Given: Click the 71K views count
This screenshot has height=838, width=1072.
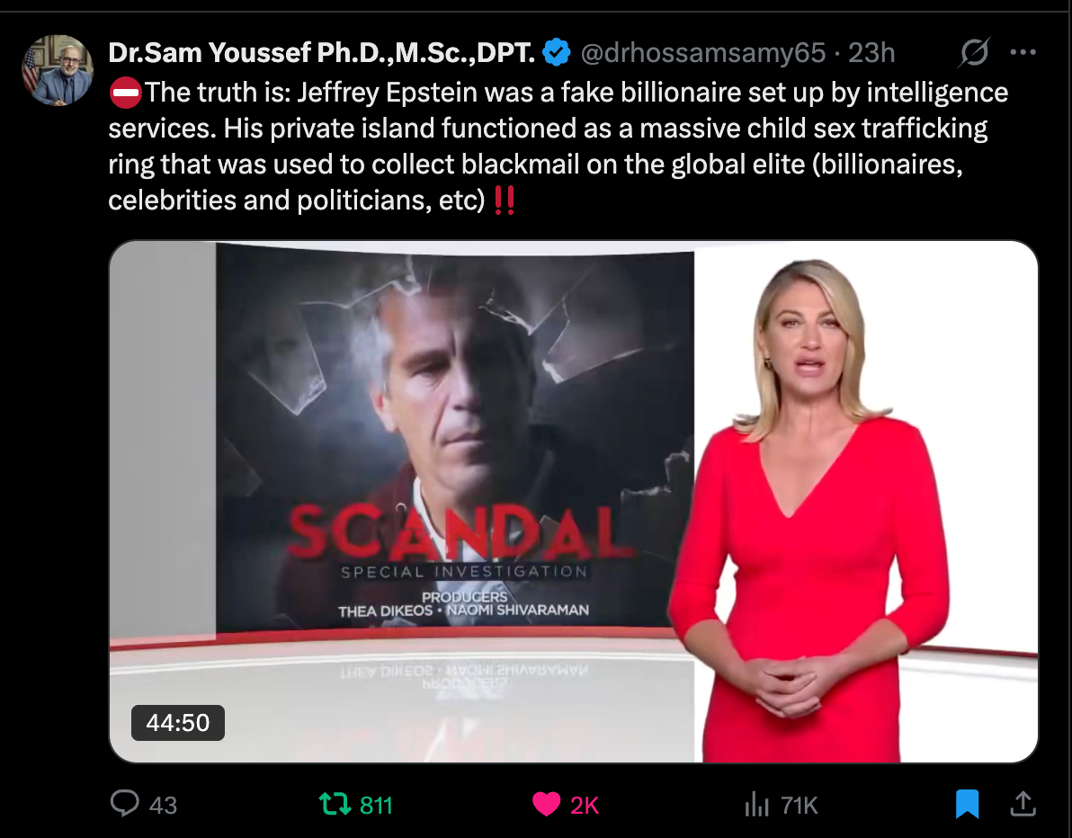Looking at the screenshot, I should click(800, 806).
